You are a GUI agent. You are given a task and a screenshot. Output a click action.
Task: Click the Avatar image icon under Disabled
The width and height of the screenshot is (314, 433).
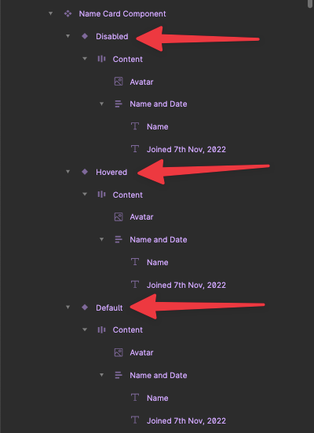(119, 82)
